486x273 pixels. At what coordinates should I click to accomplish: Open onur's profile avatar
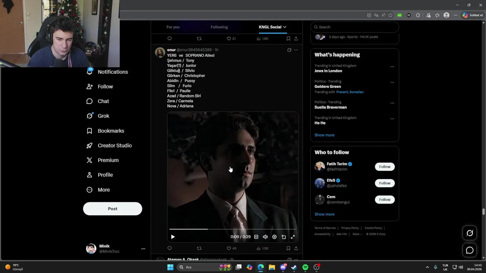[160, 52]
